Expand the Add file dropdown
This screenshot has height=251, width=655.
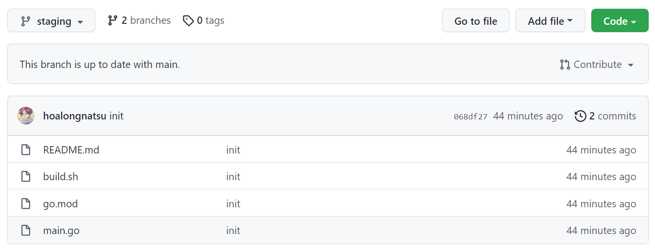550,21
